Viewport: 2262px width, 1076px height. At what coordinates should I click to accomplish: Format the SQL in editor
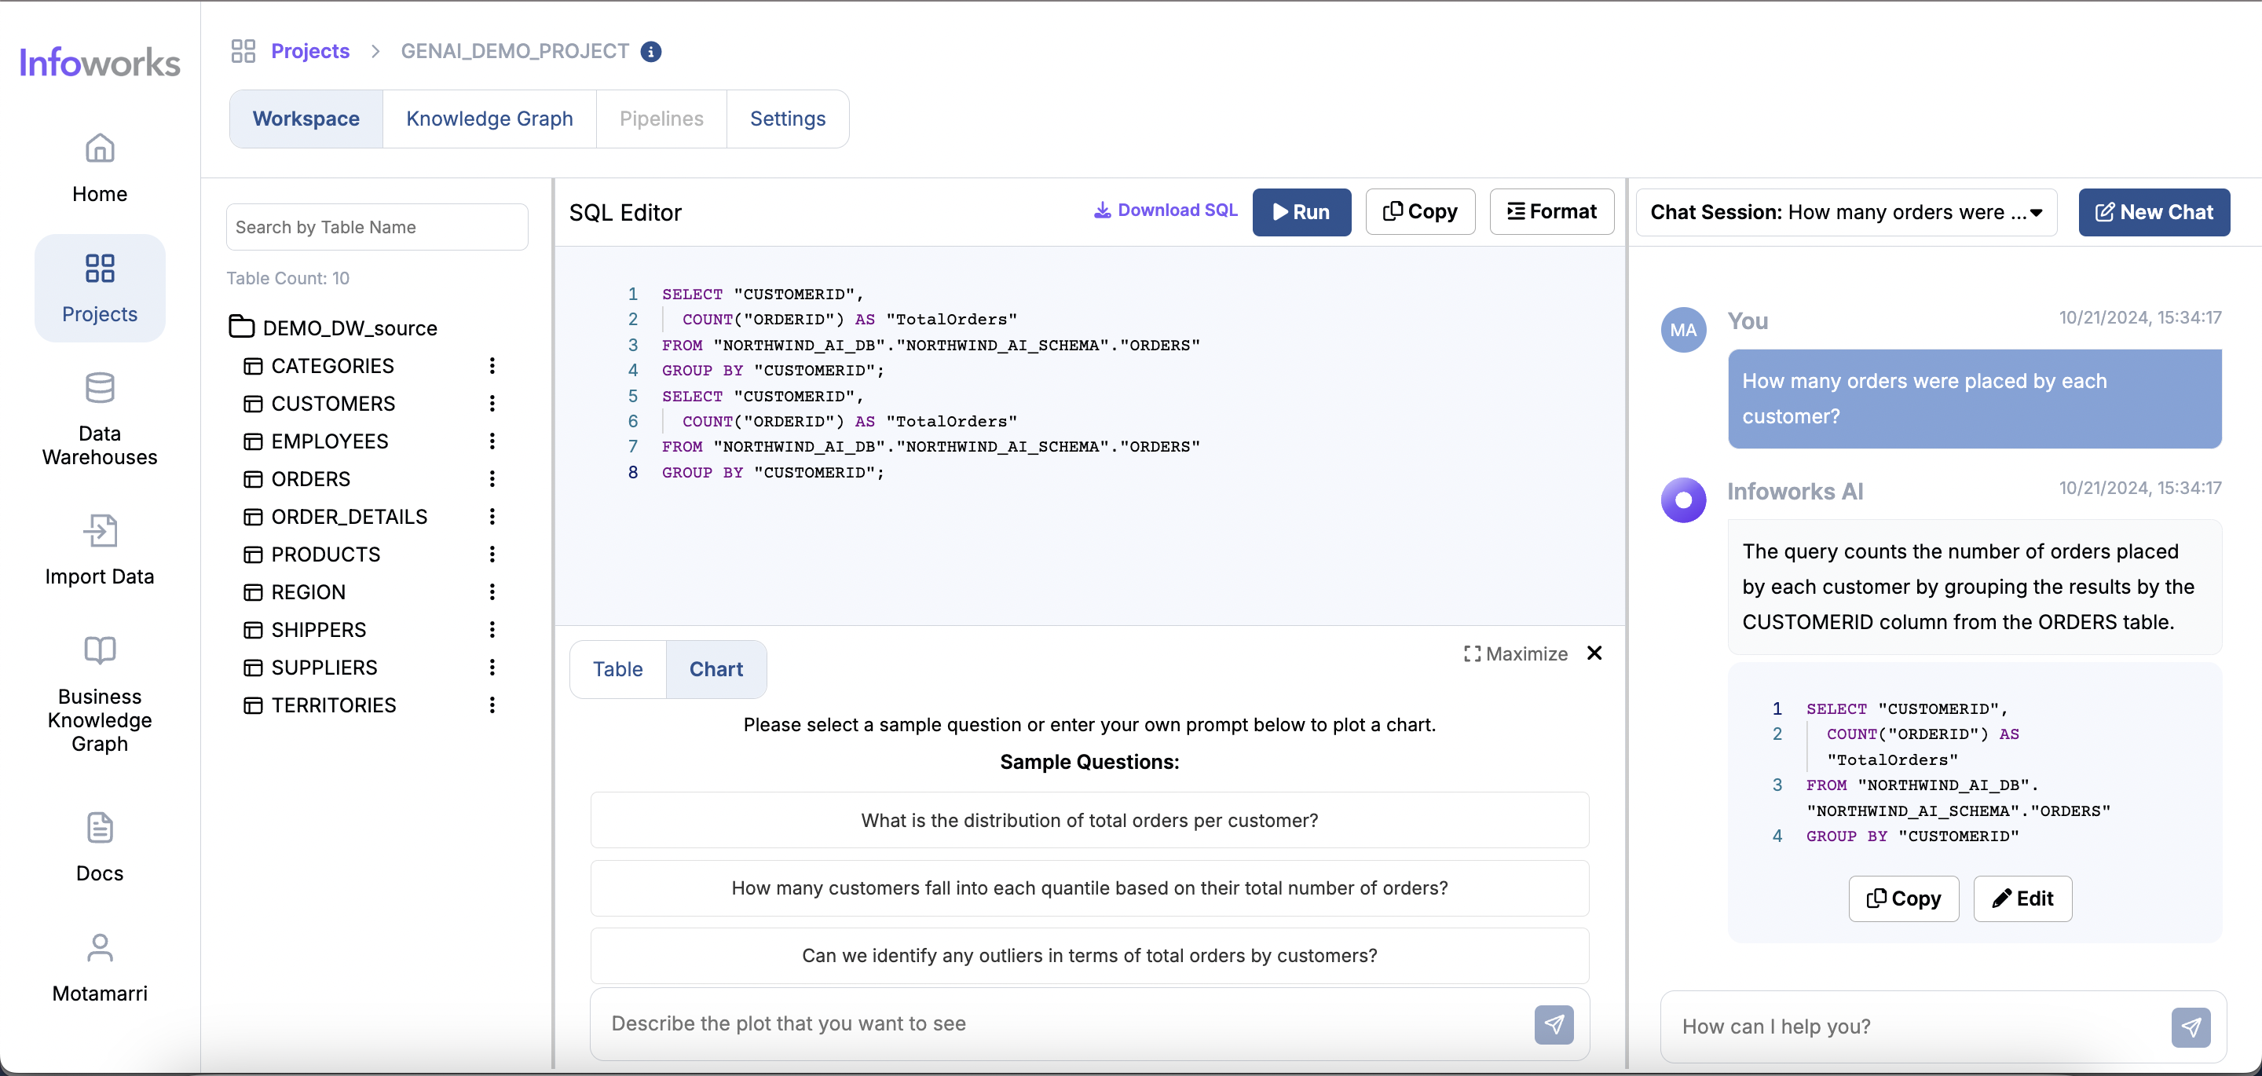tap(1550, 212)
